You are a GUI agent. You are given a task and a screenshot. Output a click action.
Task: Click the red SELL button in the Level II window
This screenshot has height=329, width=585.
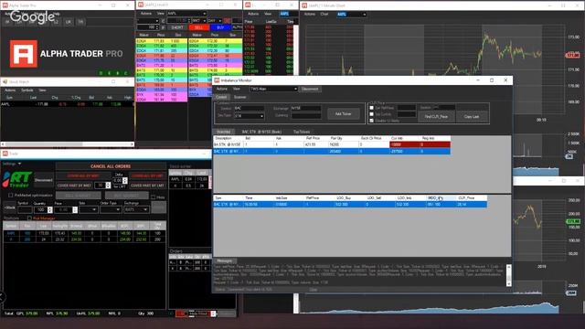199,27
